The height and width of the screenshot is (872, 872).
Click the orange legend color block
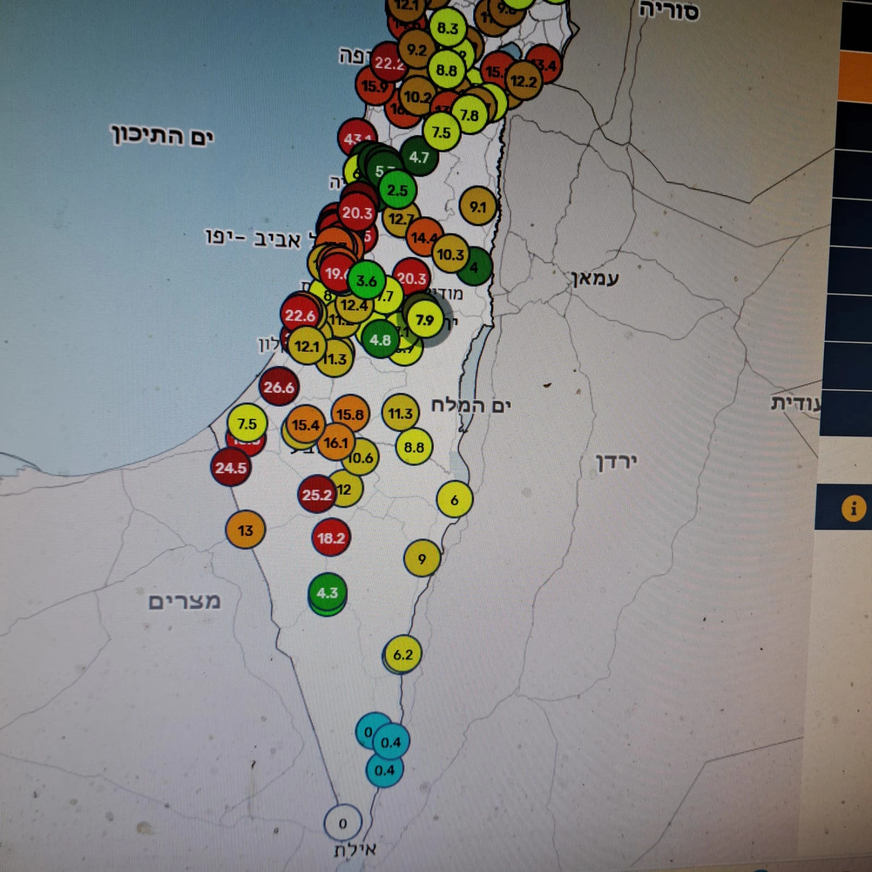(x=855, y=76)
